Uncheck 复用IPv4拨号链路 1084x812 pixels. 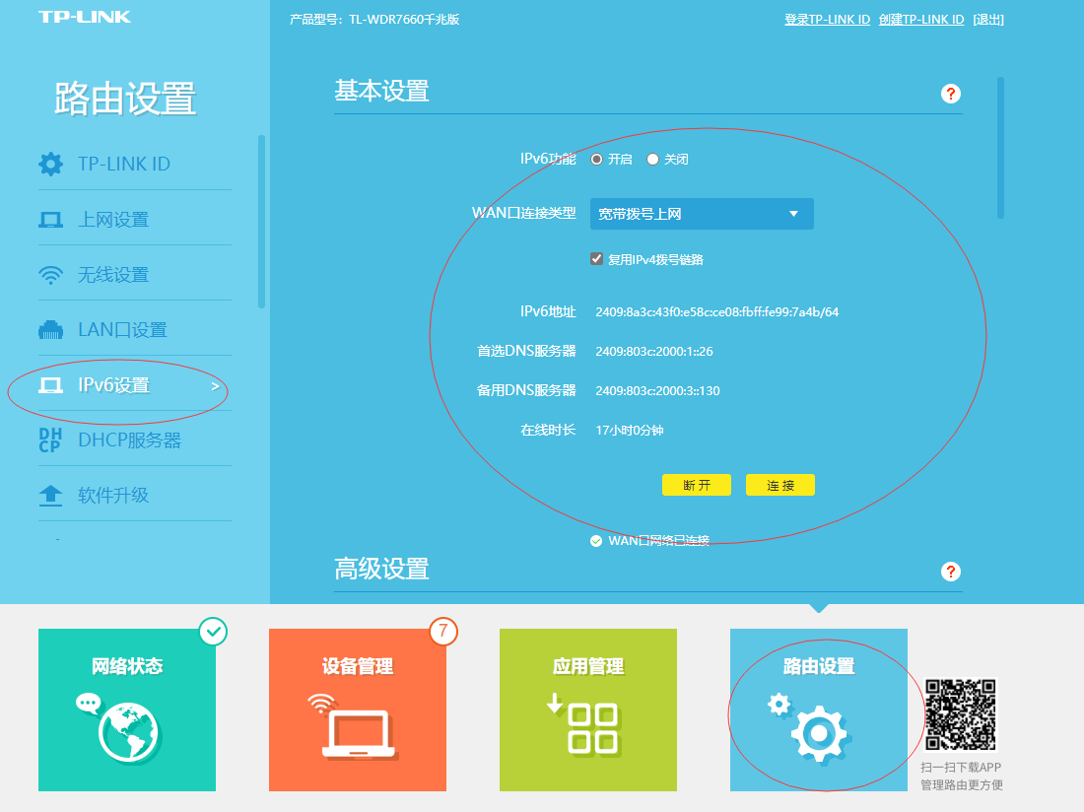596,258
